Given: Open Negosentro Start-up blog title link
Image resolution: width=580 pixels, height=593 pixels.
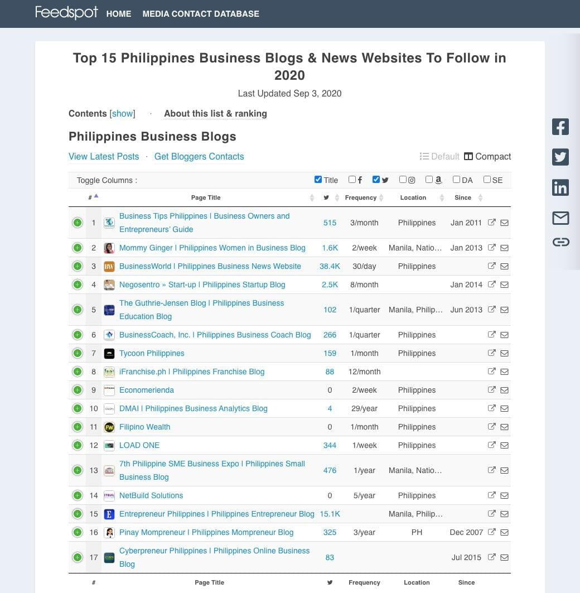Looking at the screenshot, I should (x=202, y=285).
